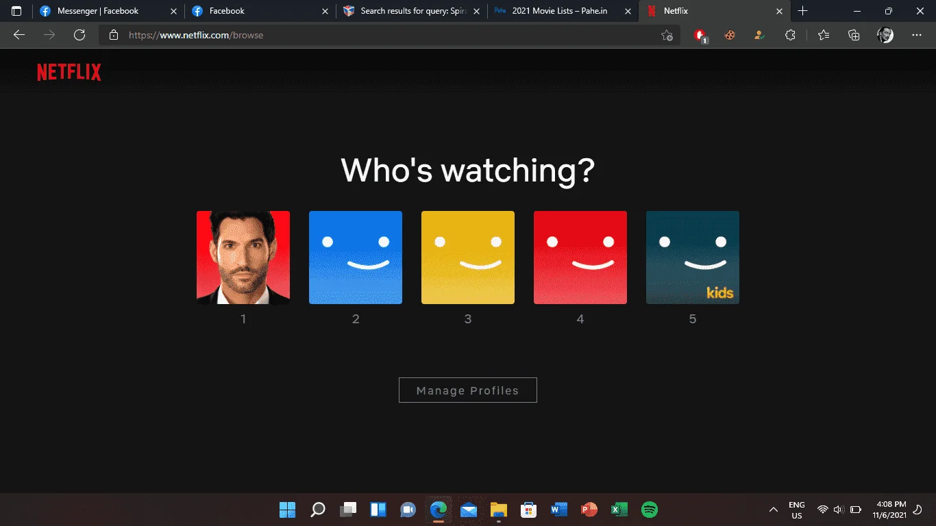View site information lock icon

click(114, 35)
